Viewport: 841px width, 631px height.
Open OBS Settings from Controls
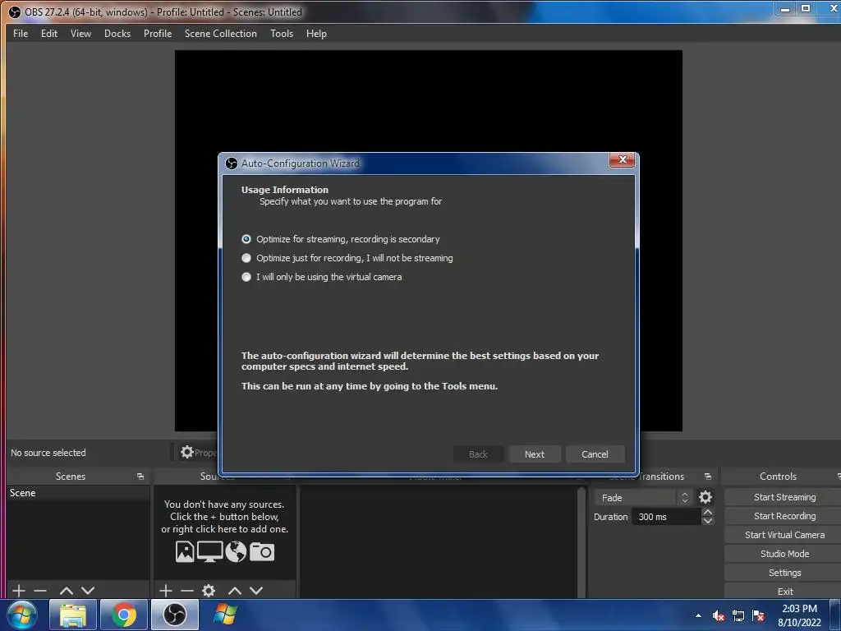coord(784,573)
